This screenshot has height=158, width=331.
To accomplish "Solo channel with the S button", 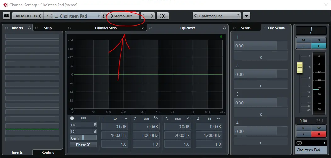I will pyautogui.click(x=319, y=40).
